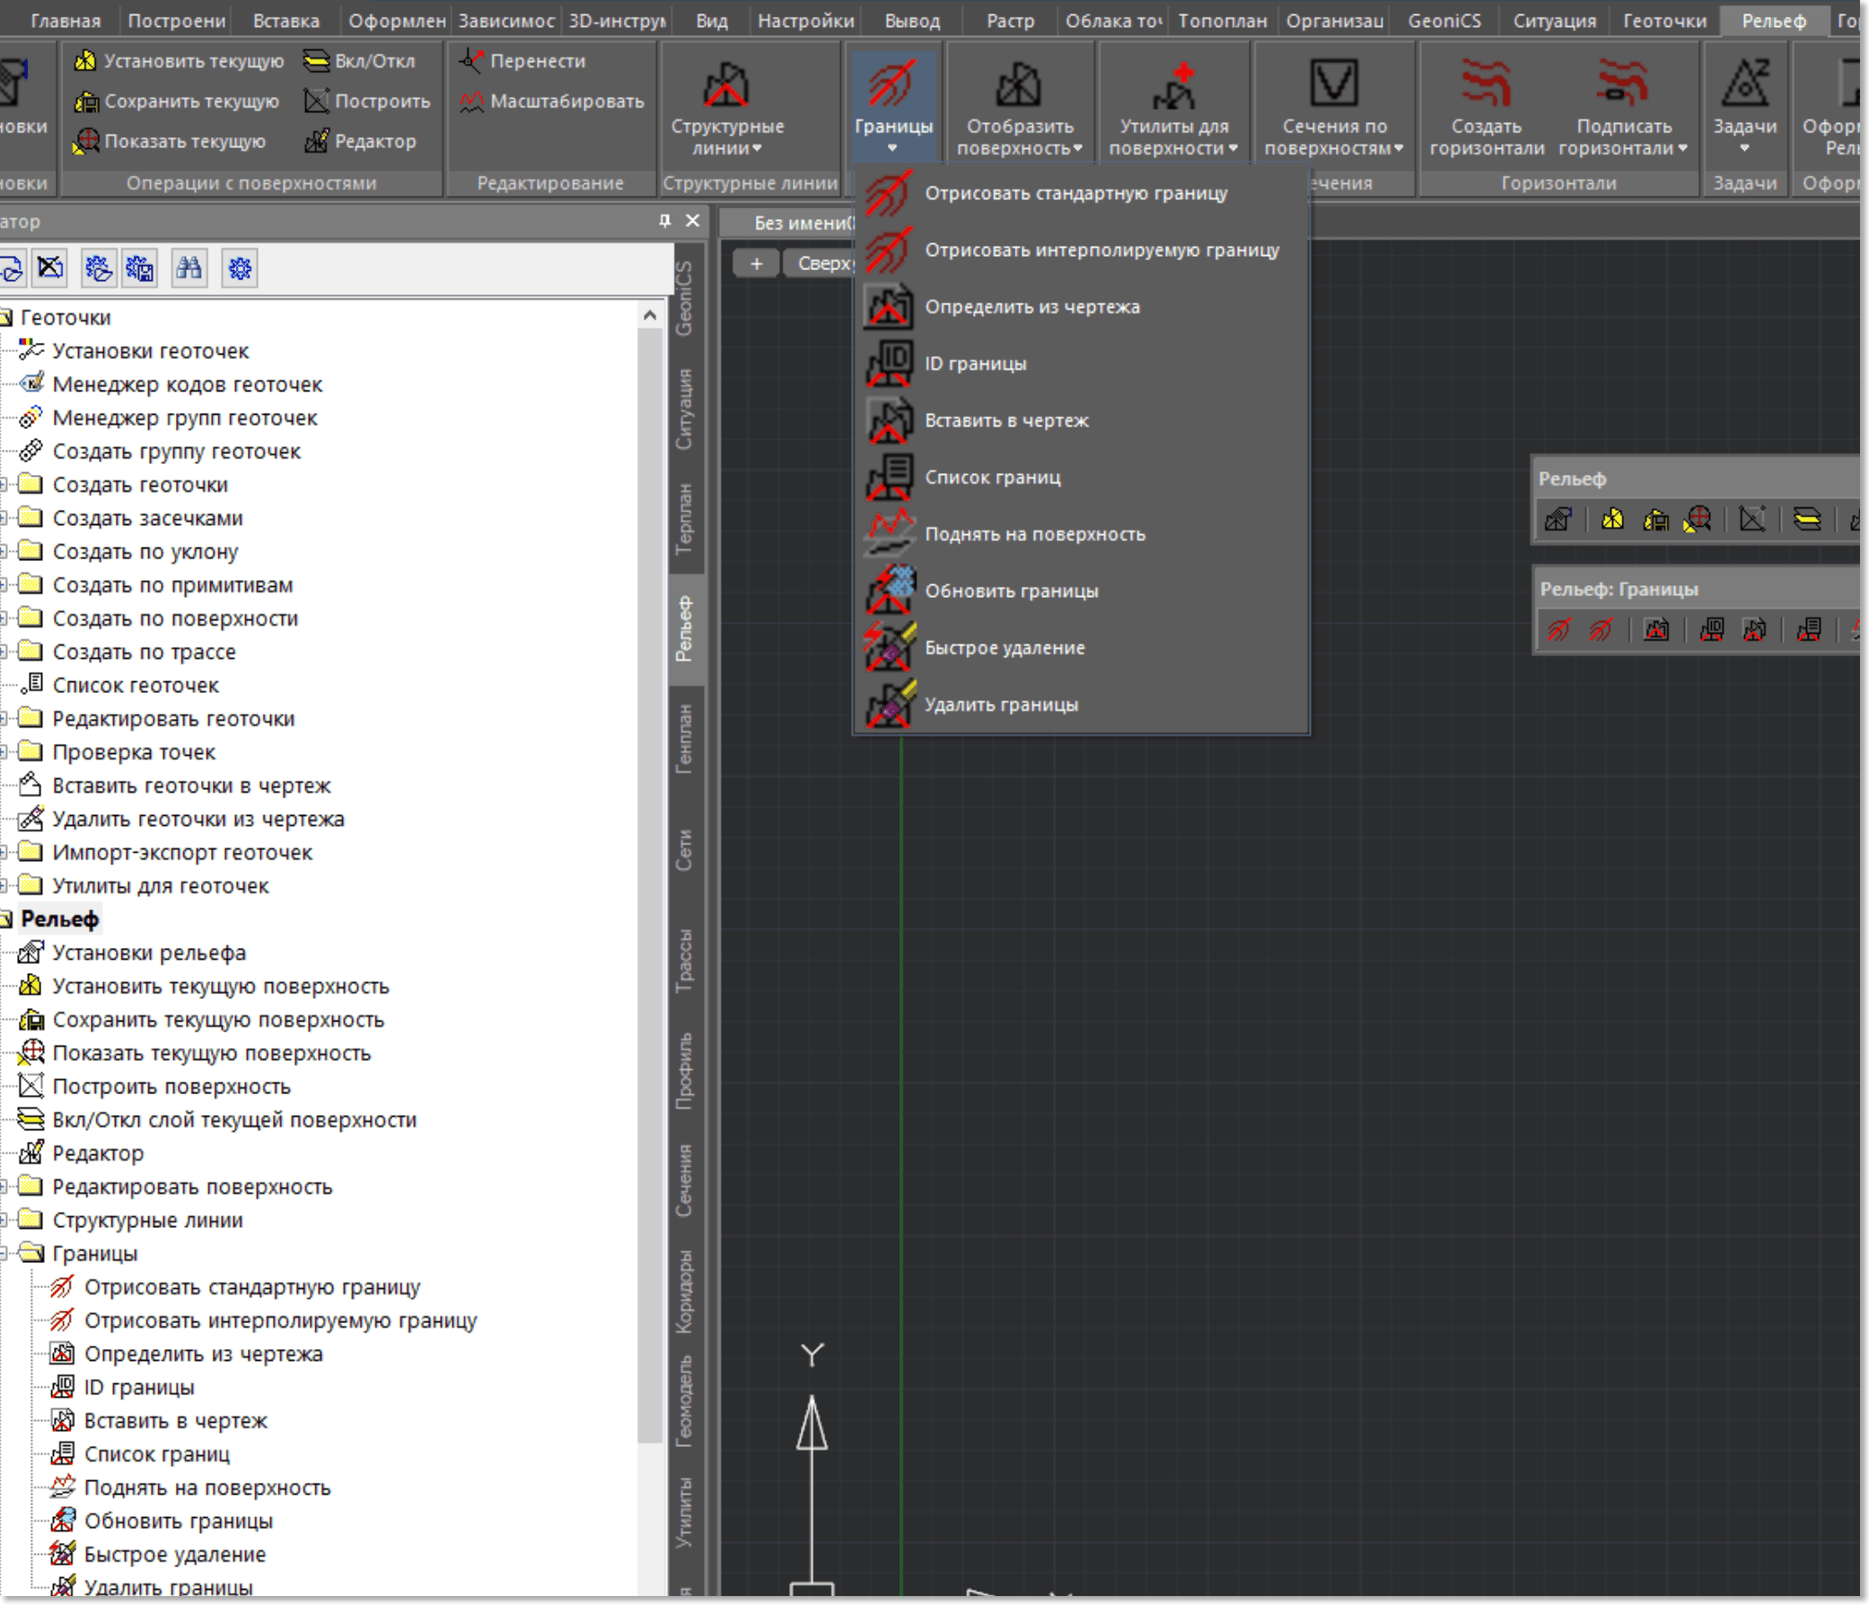Click binoculars search icon in navigator toolbar
Viewport: 1869px width, 1605px height.
point(189,268)
